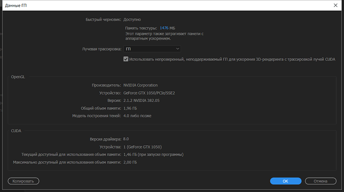Click the 4.0 либо позже text

[137, 116]
